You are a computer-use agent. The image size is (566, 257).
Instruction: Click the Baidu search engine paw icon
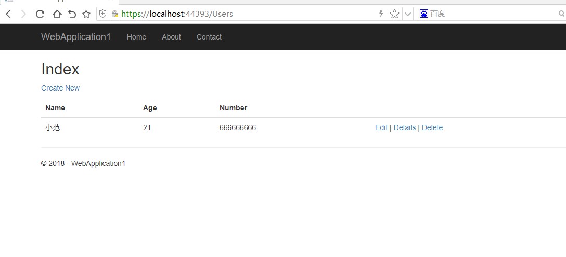(424, 14)
